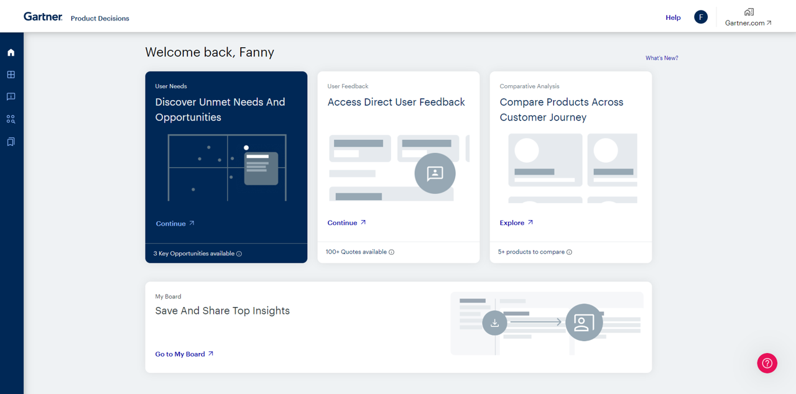
Task: Open the My Board bookmark sidebar icon
Action: click(11, 142)
